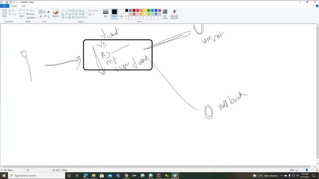Choose the Rectangle shape in gallery
Image resolution: width=319 pixels, height=179 pixels.
[x=73, y=10]
